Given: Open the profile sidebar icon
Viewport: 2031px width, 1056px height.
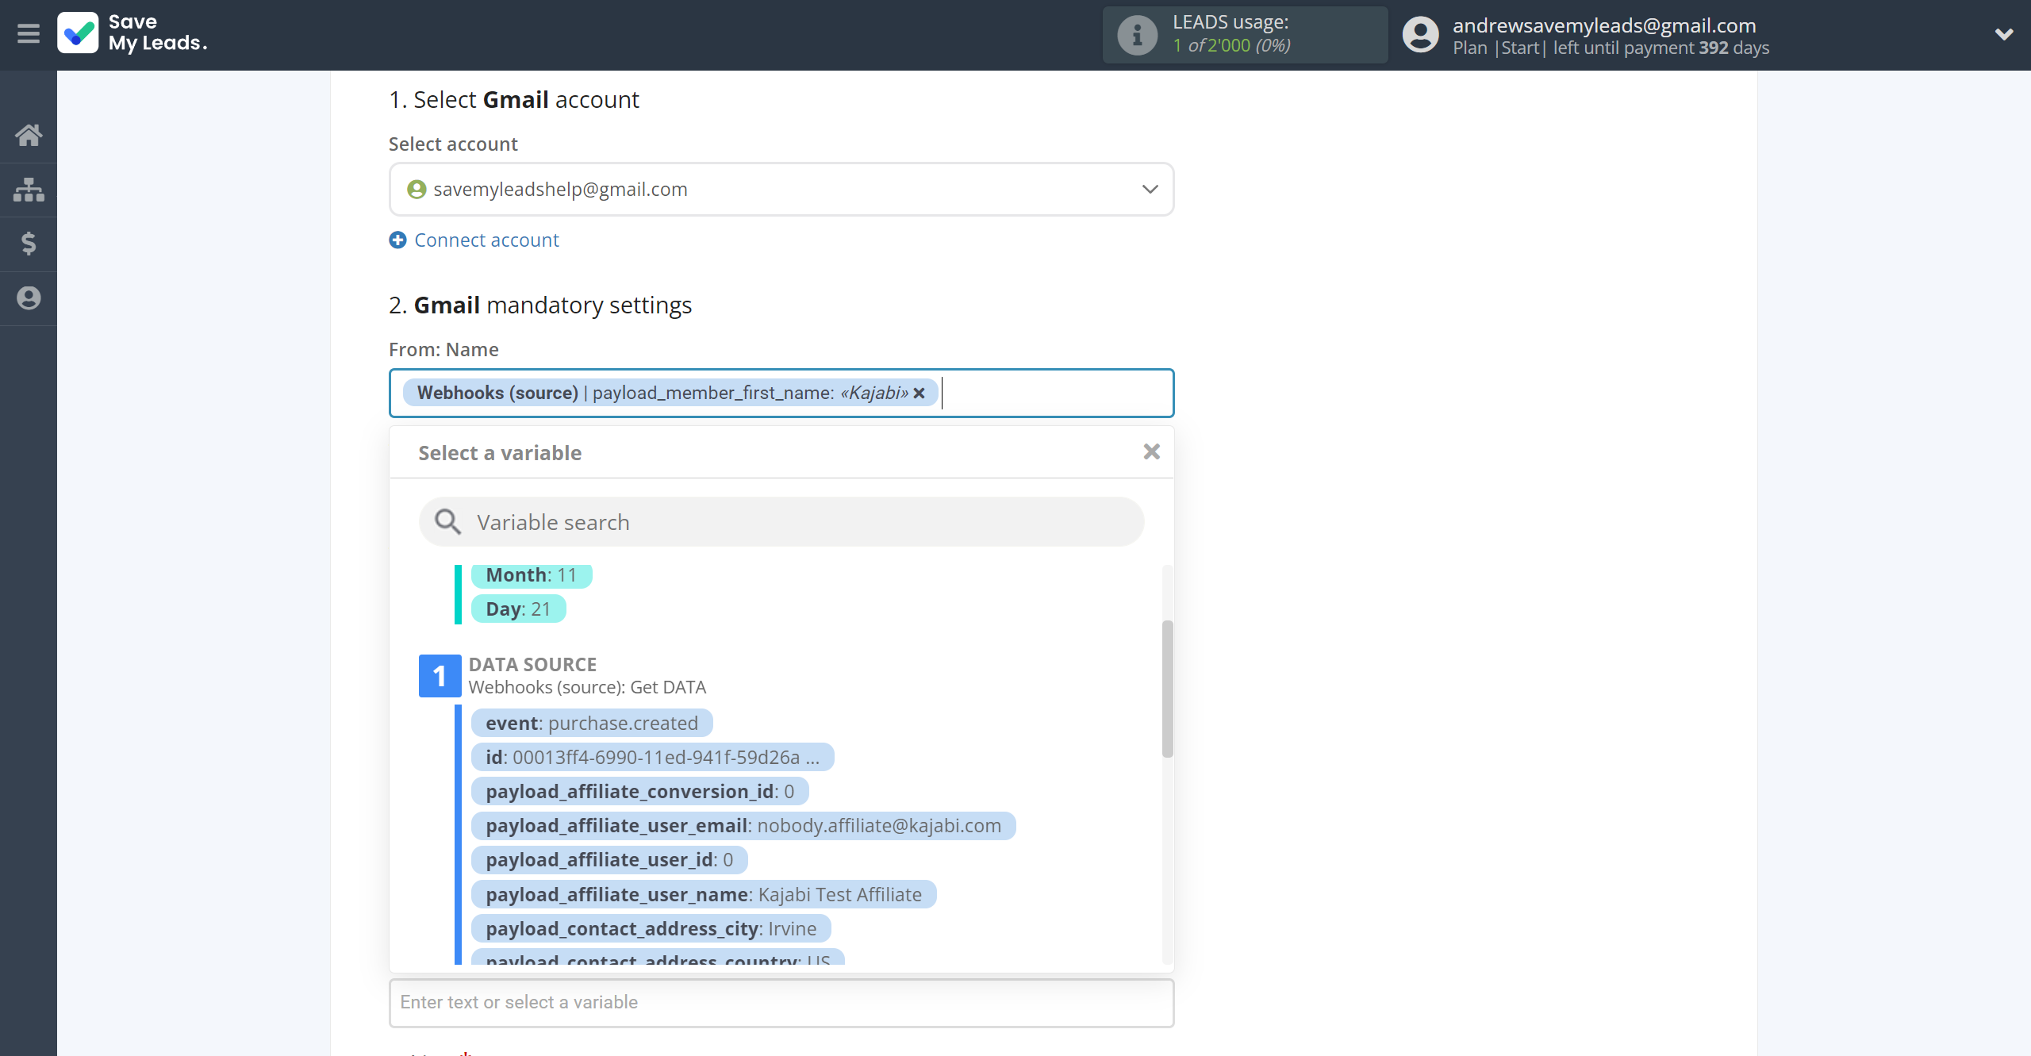Looking at the screenshot, I should (x=29, y=298).
